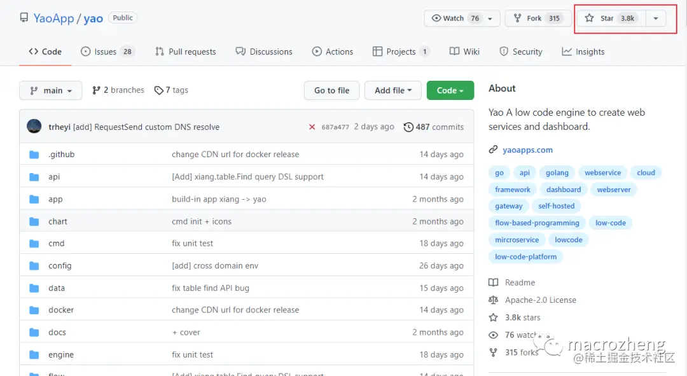Screen dimensions: 687x376
Task: Click the cmd folder icon
Action: (34, 244)
